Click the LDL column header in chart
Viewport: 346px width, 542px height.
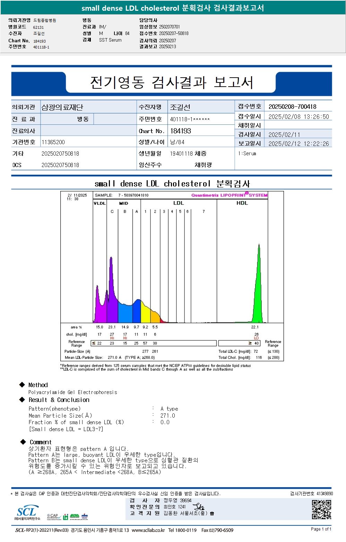tap(179, 203)
